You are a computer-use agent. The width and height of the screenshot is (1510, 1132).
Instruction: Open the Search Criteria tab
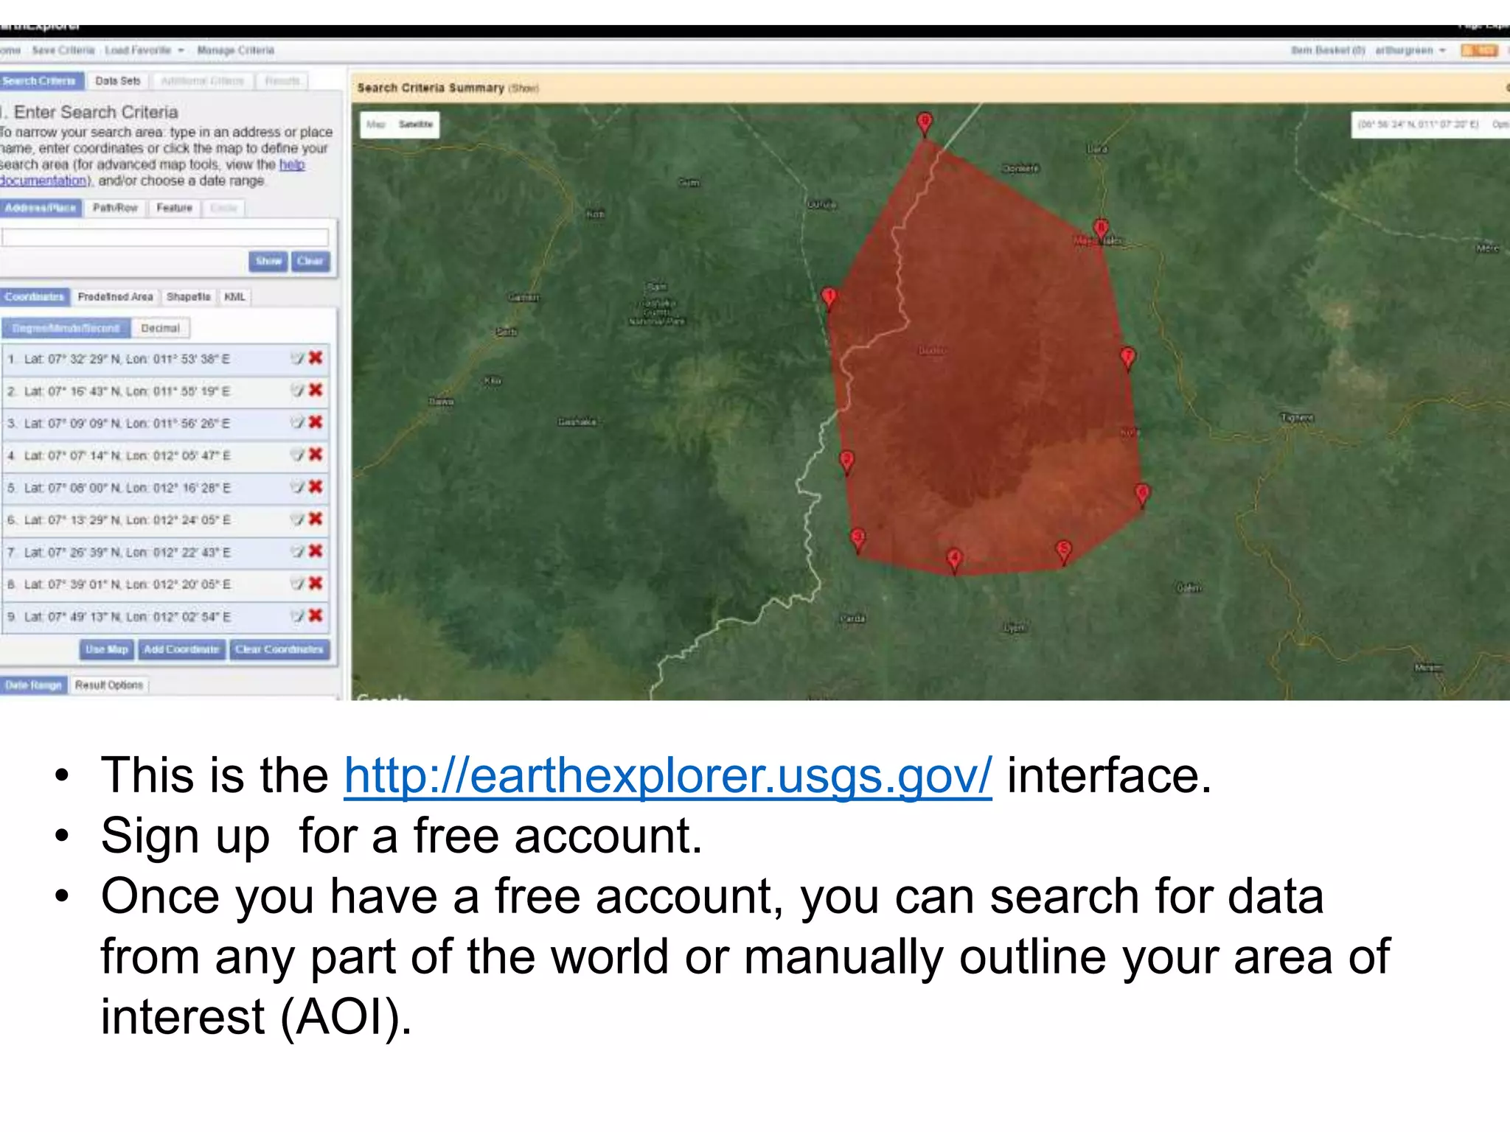pos(41,81)
